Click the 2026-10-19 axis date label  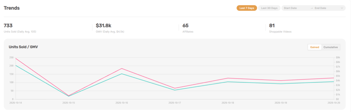point(281,103)
